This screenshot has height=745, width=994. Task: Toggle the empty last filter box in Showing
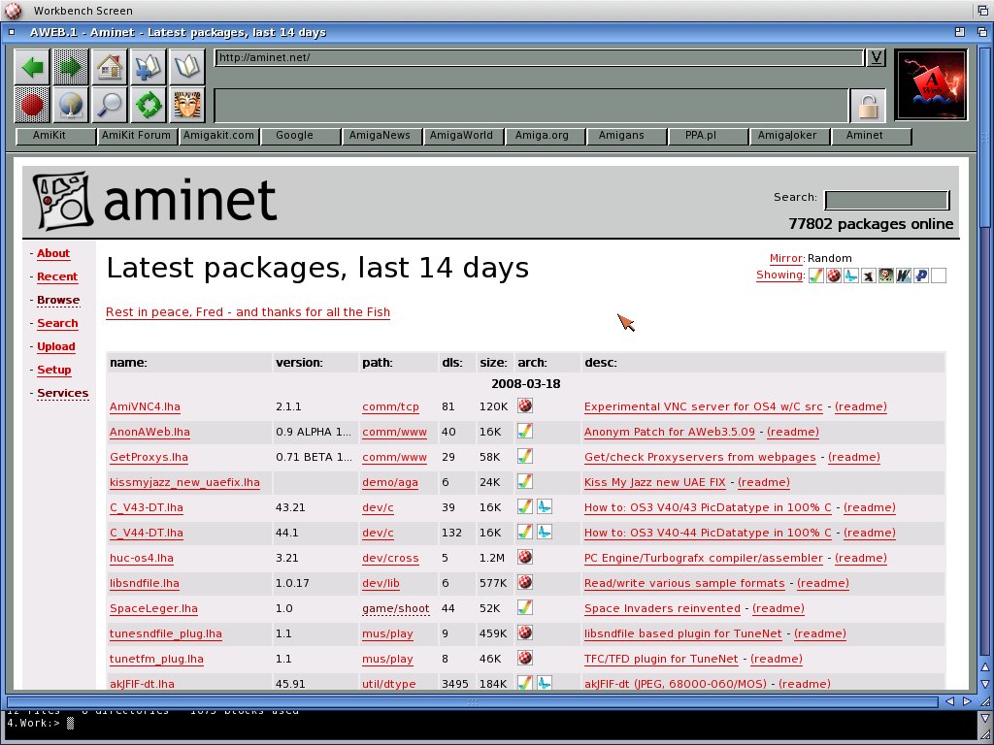(x=939, y=275)
